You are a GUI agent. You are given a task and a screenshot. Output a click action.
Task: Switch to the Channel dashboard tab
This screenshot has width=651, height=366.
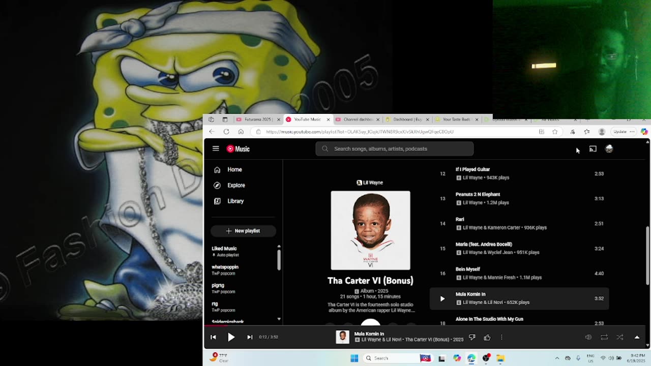pyautogui.click(x=357, y=119)
